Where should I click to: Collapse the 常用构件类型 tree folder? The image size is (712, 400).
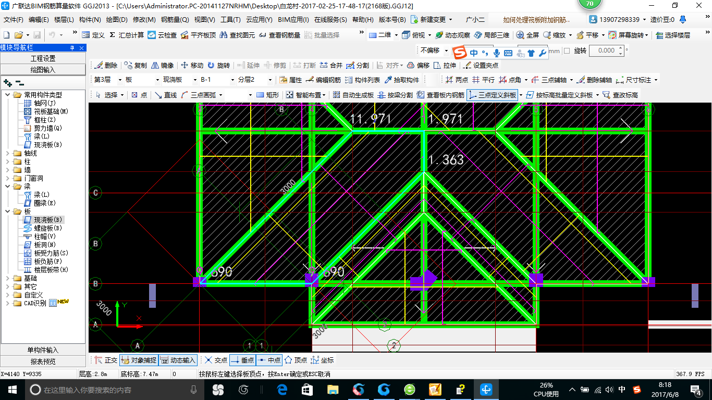click(x=8, y=95)
